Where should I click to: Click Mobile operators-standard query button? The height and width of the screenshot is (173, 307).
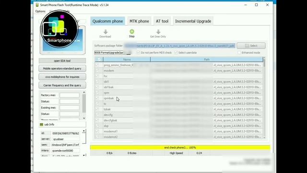tap(62, 68)
